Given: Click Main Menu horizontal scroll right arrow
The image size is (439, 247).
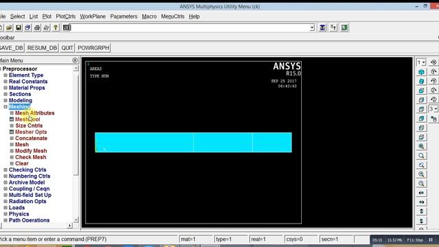Looking at the screenshot, I should pos(70,226).
